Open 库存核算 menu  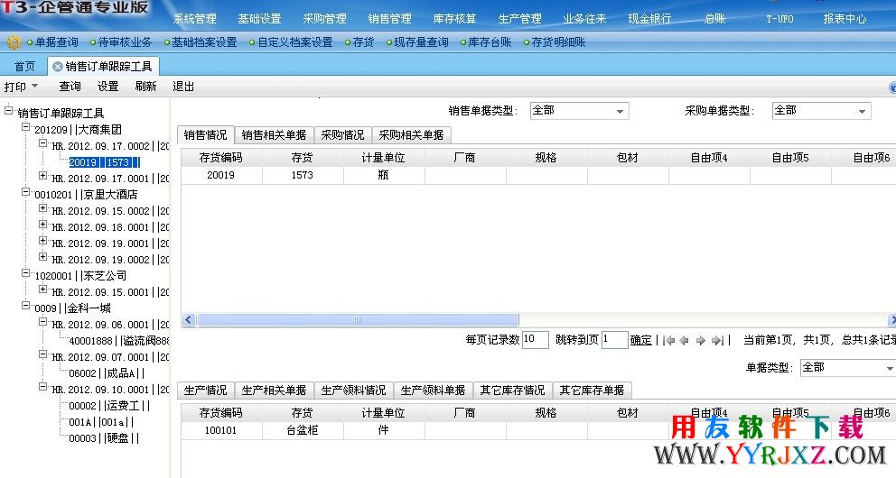pos(455,19)
